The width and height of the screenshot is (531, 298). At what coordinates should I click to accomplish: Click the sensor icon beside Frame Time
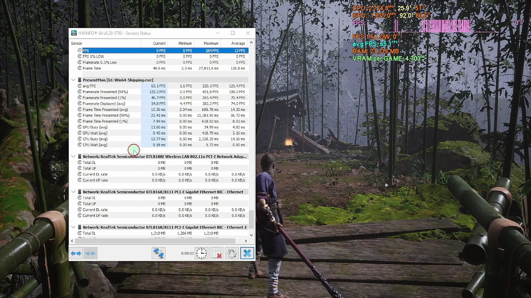click(x=80, y=68)
